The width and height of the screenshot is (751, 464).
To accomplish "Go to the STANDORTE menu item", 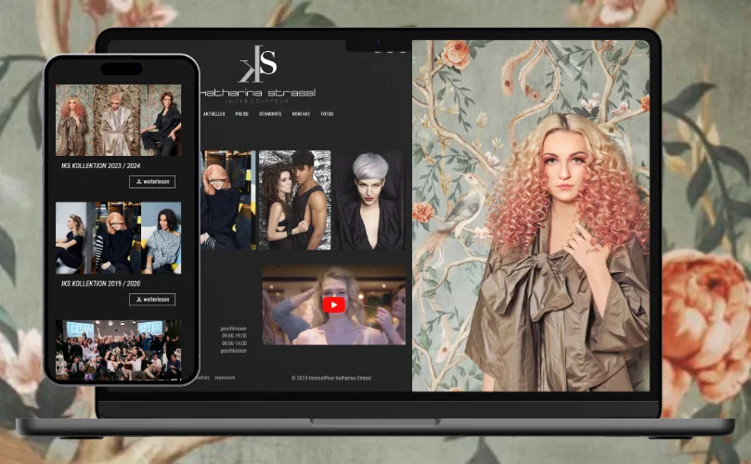I will tap(270, 114).
